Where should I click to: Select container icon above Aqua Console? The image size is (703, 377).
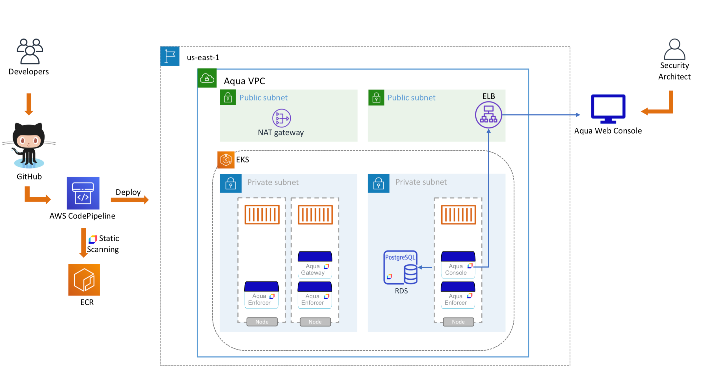[458, 215]
